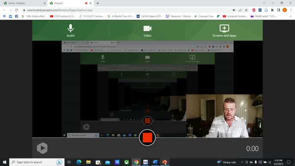Click the share page icon in address bar
Screen dimensions: 295x166
coord(240,10)
